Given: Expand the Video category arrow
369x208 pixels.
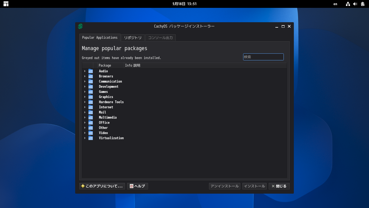Looking at the screenshot, I should [x=85, y=133].
